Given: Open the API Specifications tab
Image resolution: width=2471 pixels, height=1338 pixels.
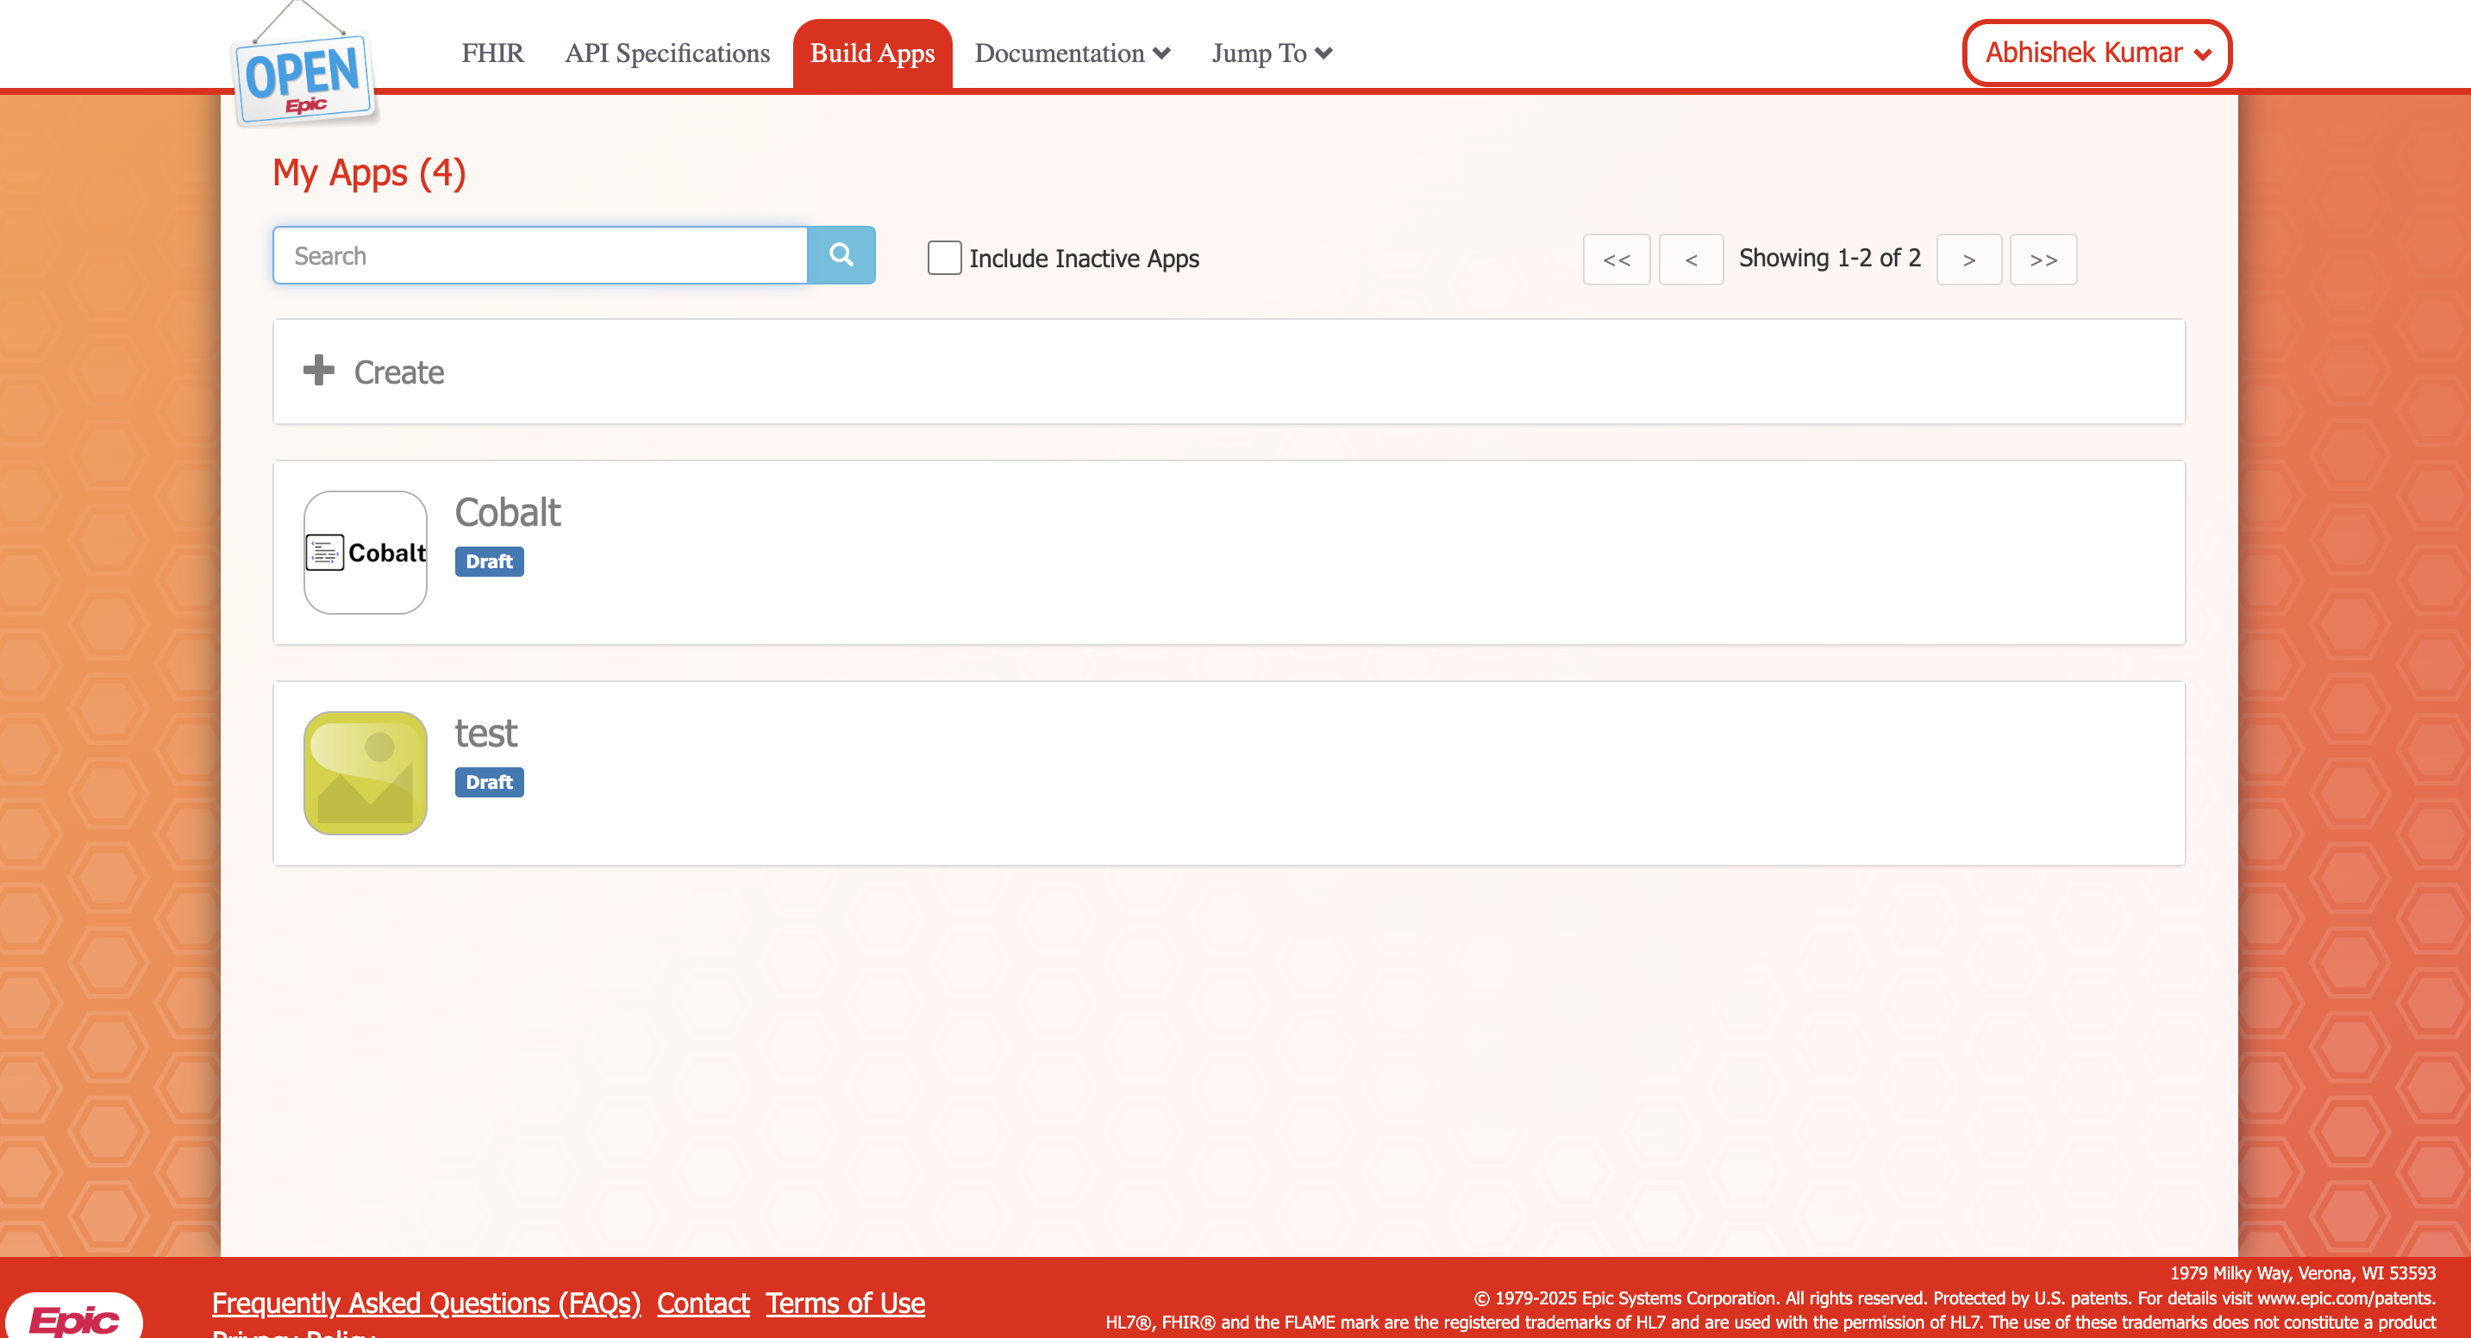Looking at the screenshot, I should (x=666, y=53).
